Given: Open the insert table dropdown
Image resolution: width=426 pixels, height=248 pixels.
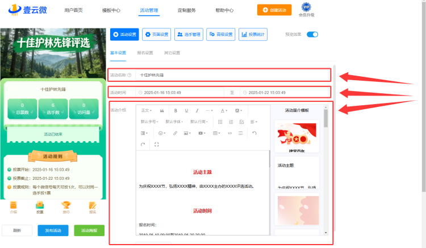Looking at the screenshot, I should [216, 133].
